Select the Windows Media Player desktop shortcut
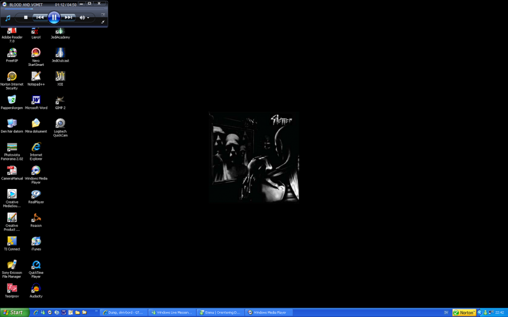 pyautogui.click(x=36, y=175)
